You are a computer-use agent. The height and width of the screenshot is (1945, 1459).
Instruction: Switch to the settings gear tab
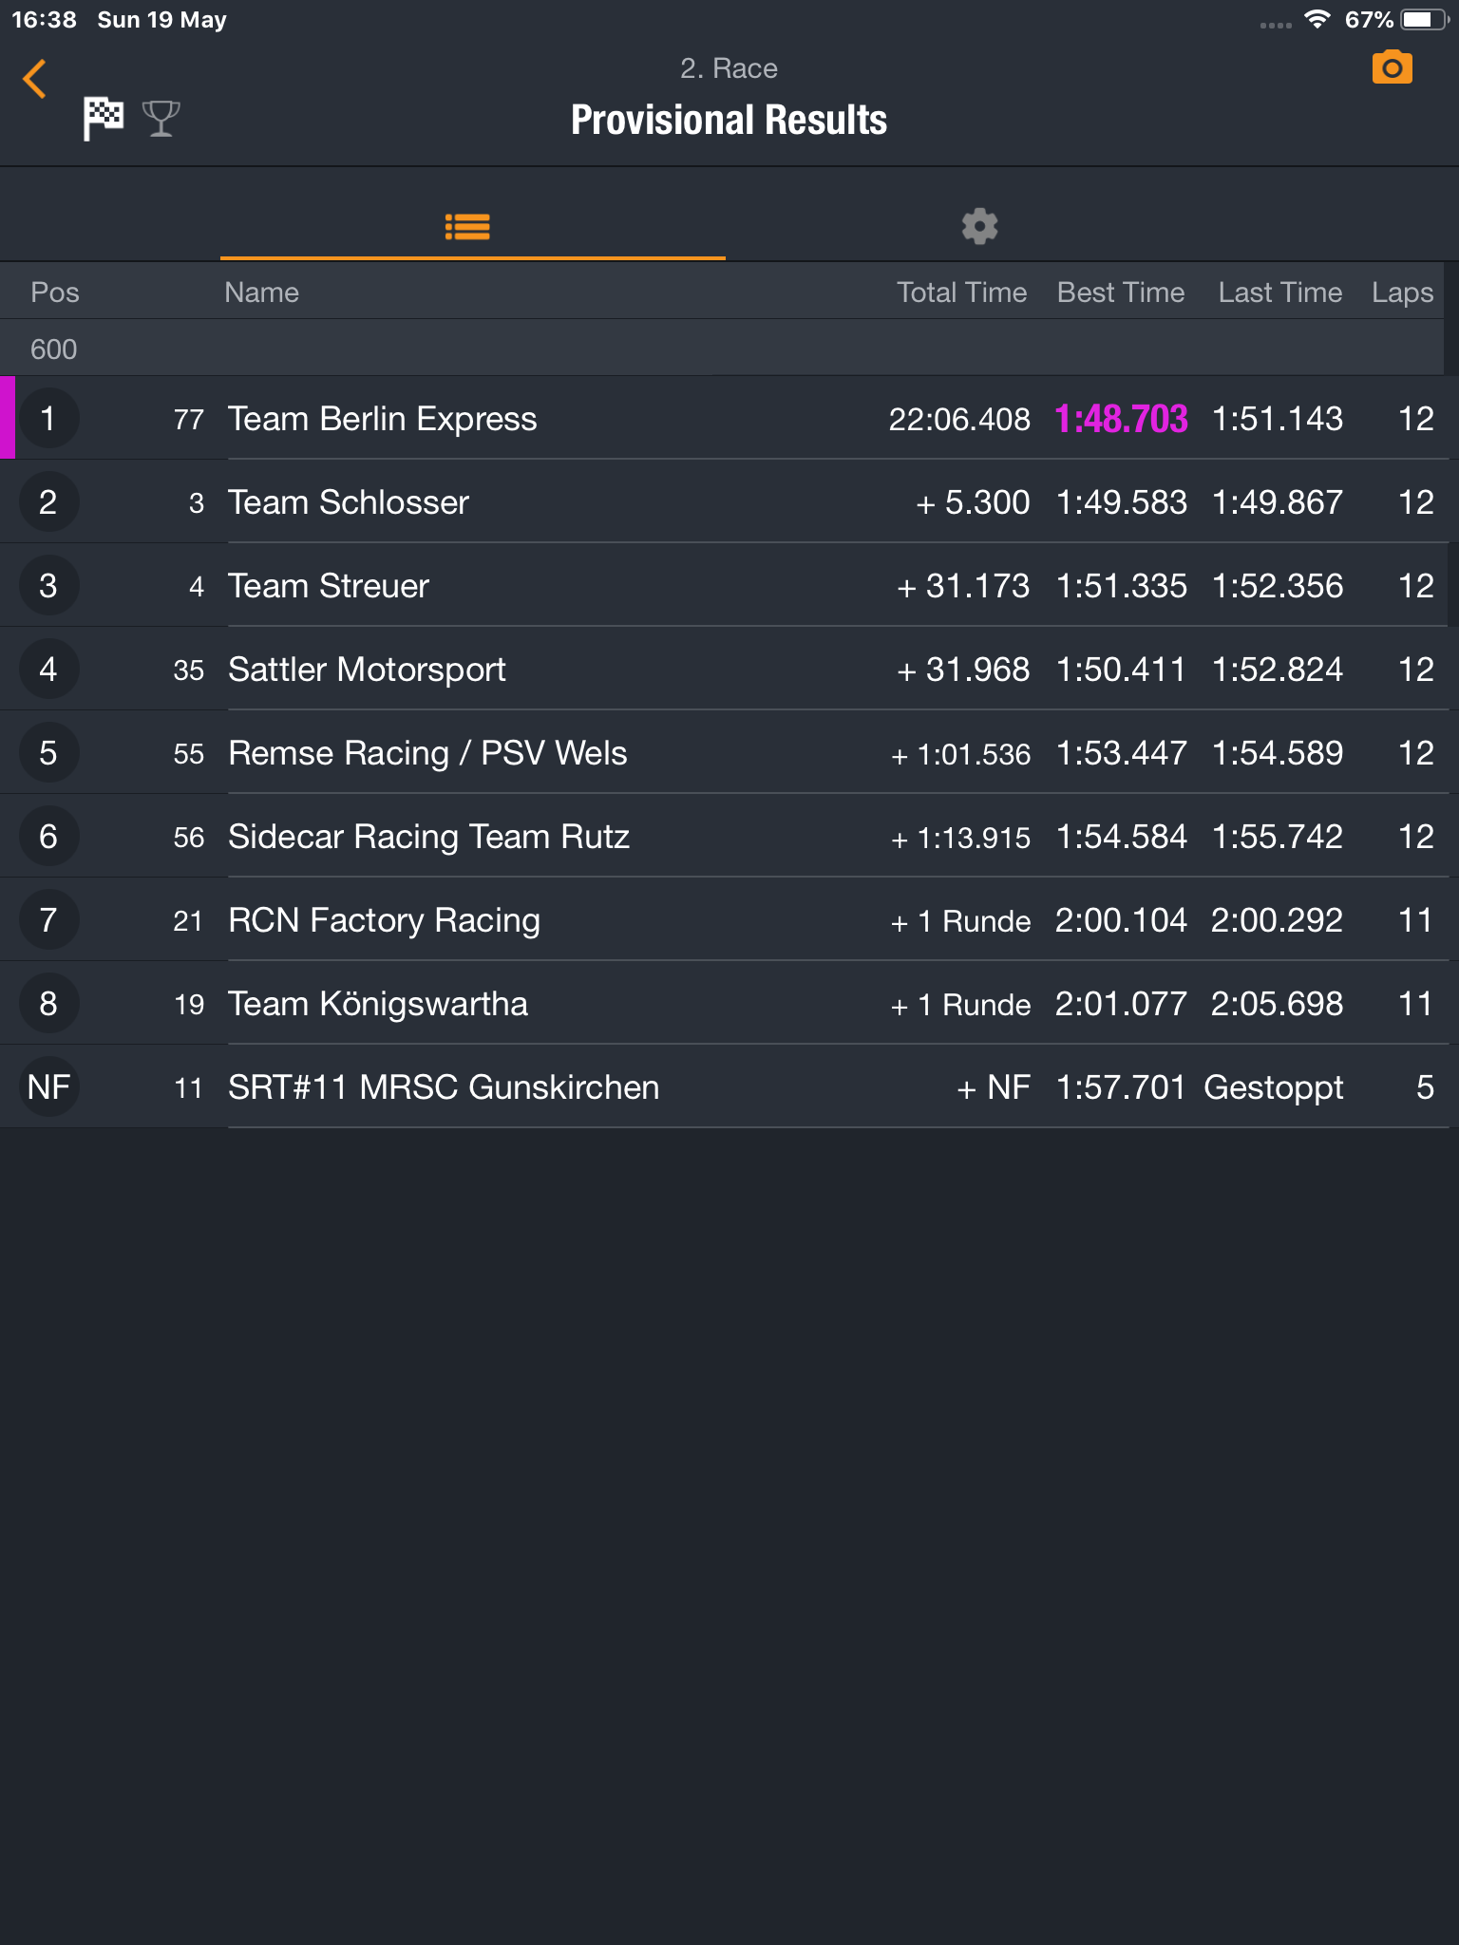(x=979, y=227)
